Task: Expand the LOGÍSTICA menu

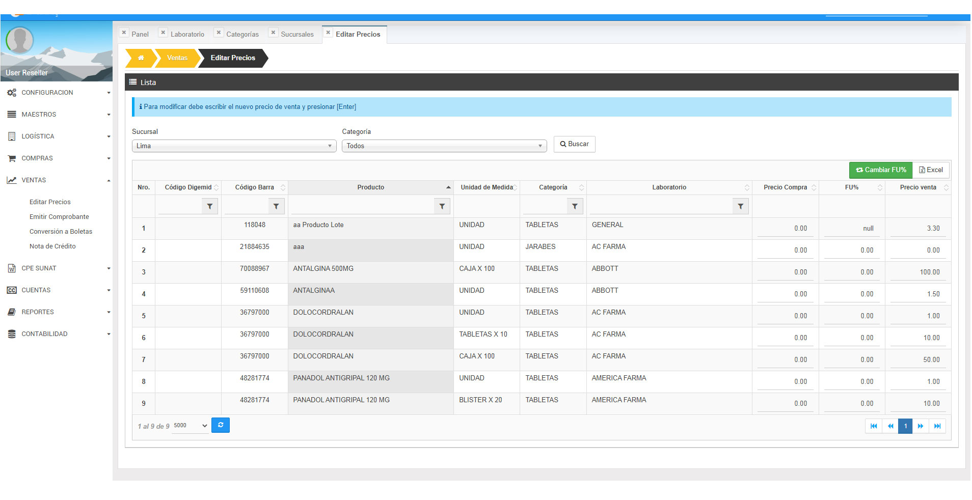Action: [x=56, y=136]
